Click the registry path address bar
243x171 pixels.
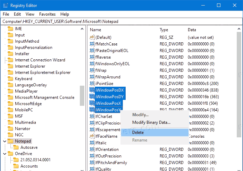[121, 22]
